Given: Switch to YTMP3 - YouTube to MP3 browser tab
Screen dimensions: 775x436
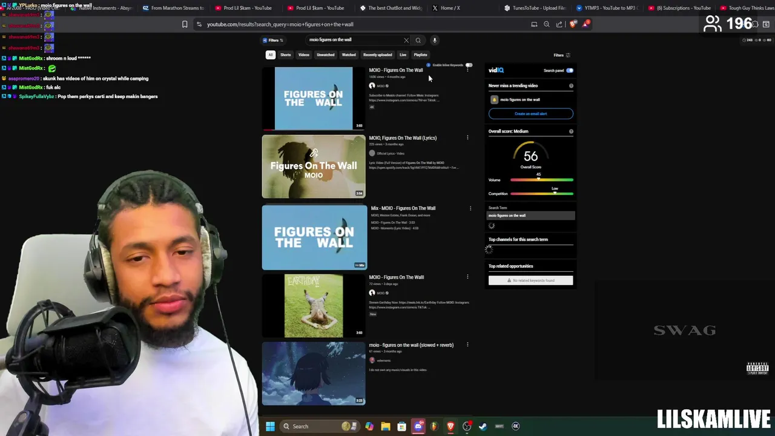Looking at the screenshot, I should pos(607,8).
